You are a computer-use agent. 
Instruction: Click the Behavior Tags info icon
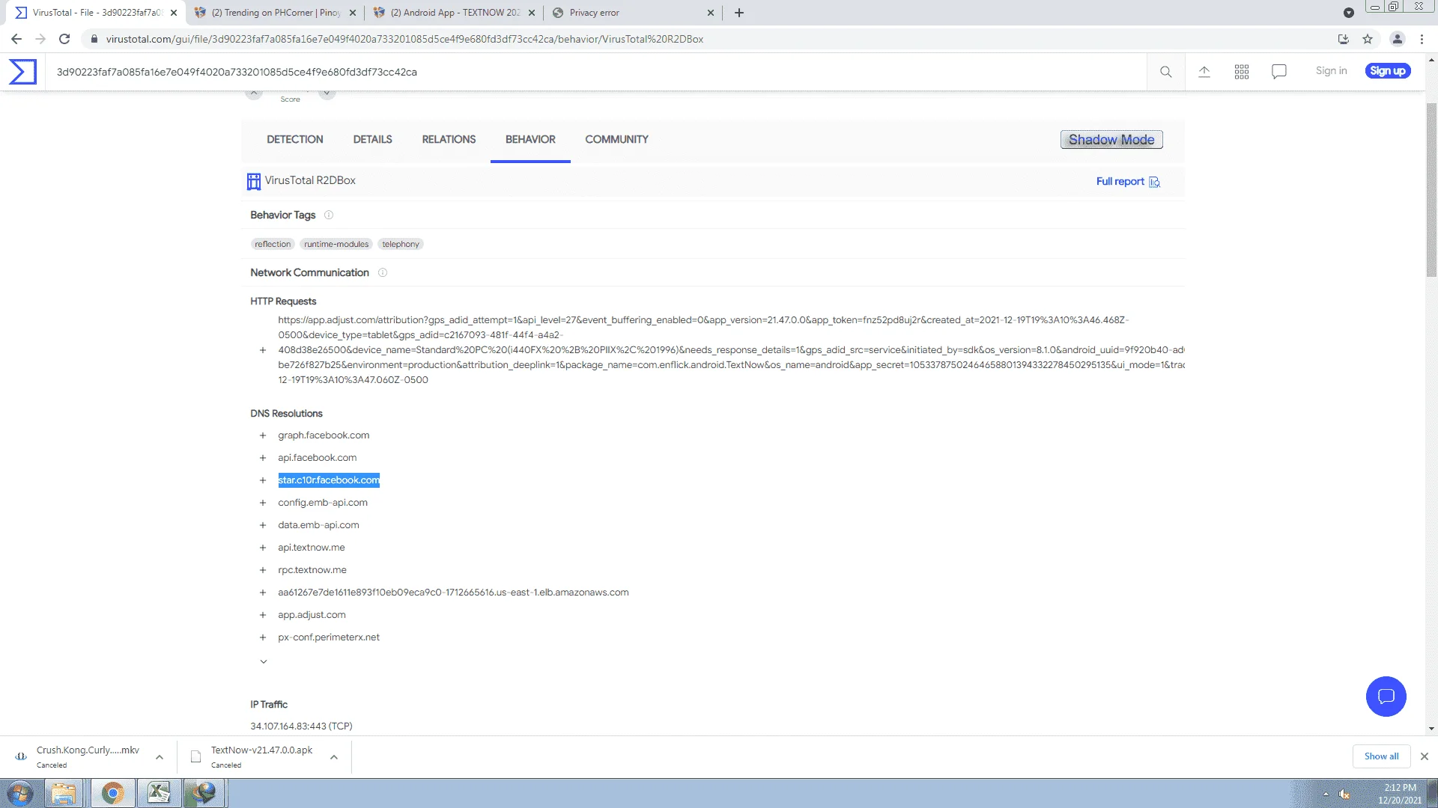[328, 215]
